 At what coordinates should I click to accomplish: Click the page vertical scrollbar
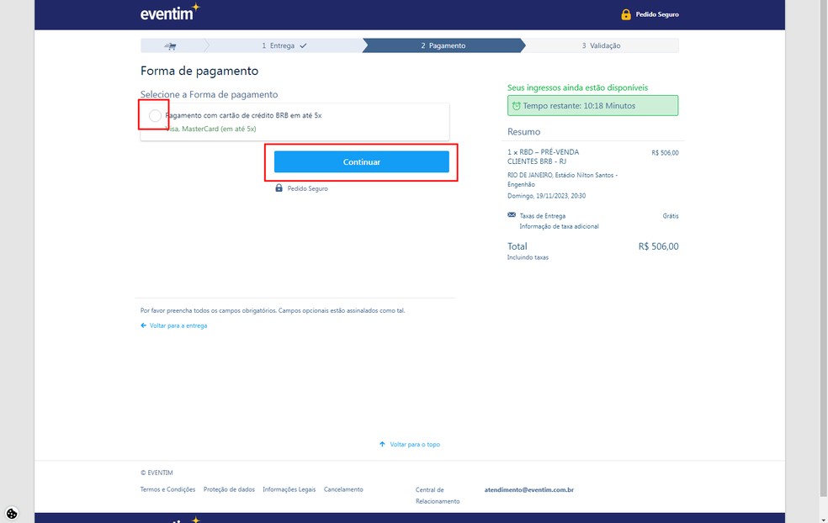(x=823, y=248)
